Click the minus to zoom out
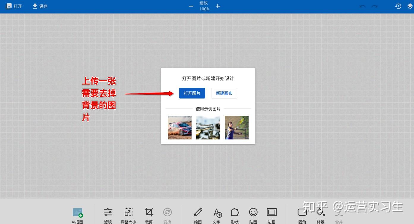 [191, 6]
